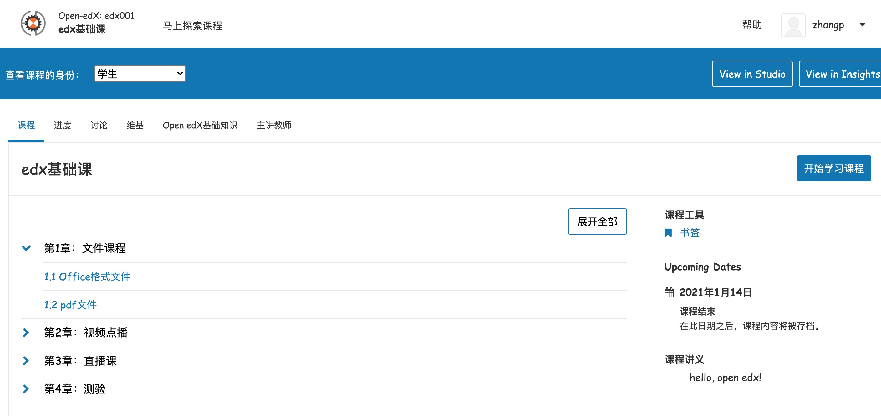The width and height of the screenshot is (881, 416).
Task: Click the Open edX gear logo
Action: [33, 23]
